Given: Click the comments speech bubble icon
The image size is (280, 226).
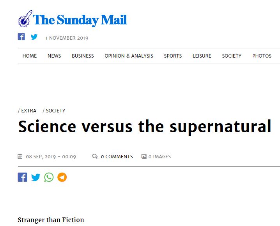Looking at the screenshot, I should [x=95, y=156].
